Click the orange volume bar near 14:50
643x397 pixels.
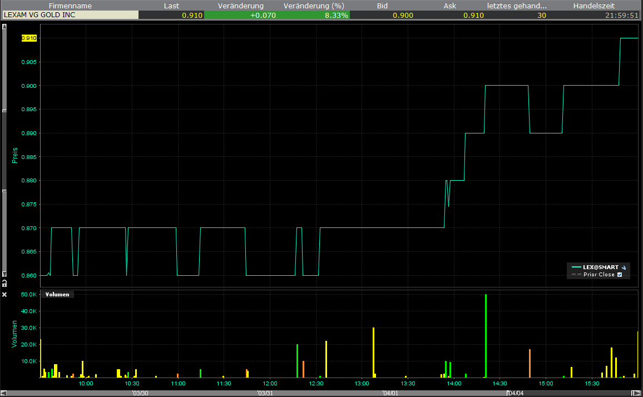[x=530, y=364]
